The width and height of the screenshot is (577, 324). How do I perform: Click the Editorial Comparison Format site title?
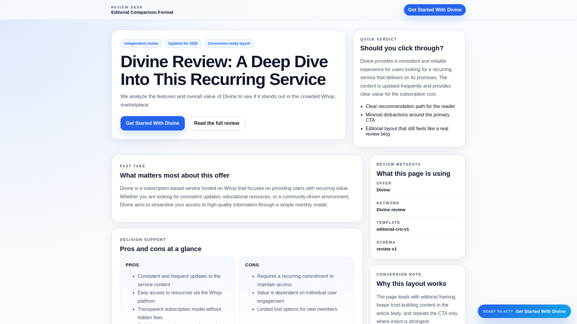(142, 12)
